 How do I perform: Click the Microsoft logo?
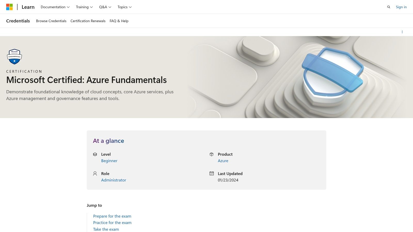coord(10,7)
